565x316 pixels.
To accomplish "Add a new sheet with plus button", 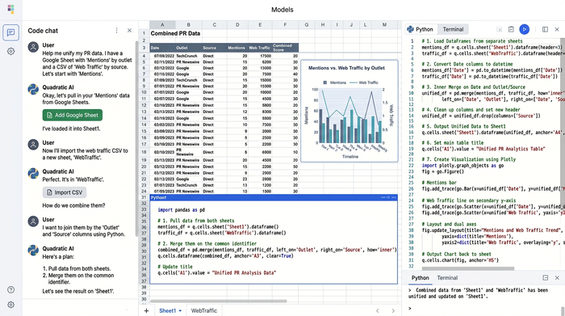I will point(146,310).
